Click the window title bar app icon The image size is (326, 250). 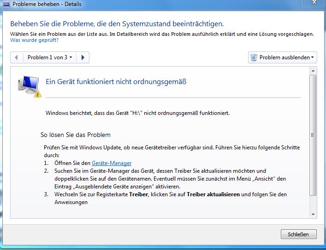click(x=6, y=4)
